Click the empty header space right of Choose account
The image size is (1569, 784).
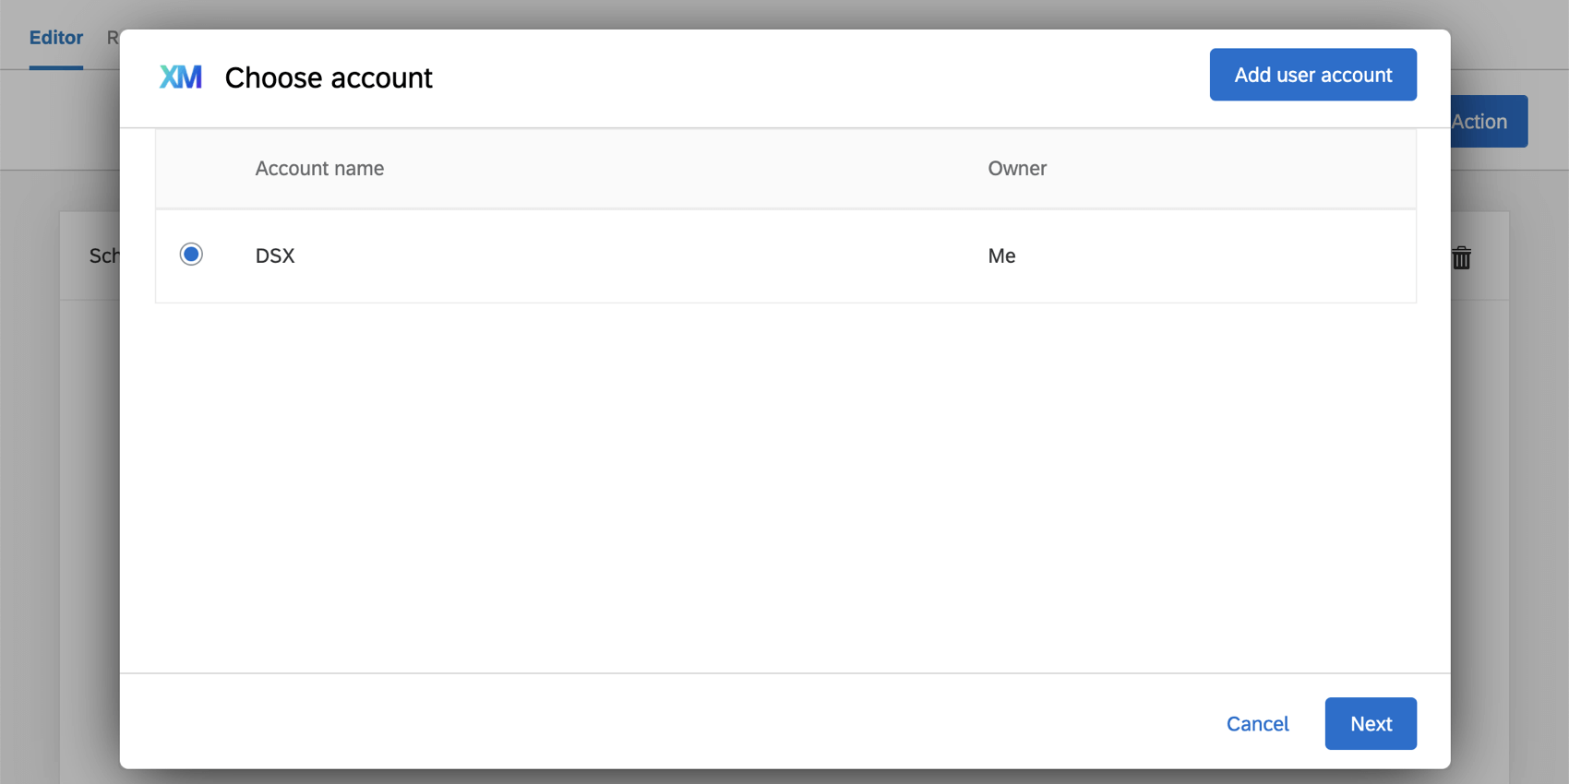coord(812,78)
